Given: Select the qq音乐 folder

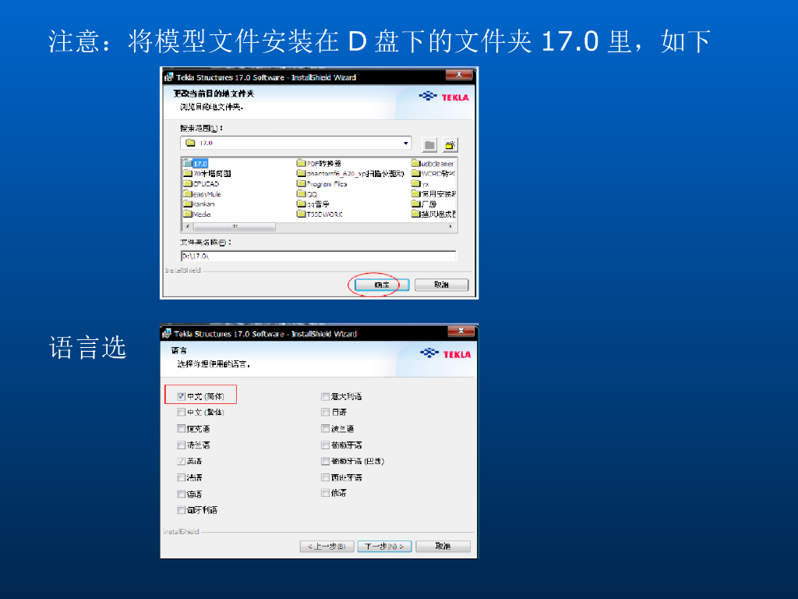Looking at the screenshot, I should tap(313, 204).
